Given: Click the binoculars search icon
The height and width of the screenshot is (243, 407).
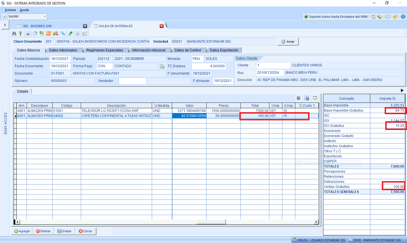Looking at the screenshot, I should pyautogui.click(x=14, y=33).
